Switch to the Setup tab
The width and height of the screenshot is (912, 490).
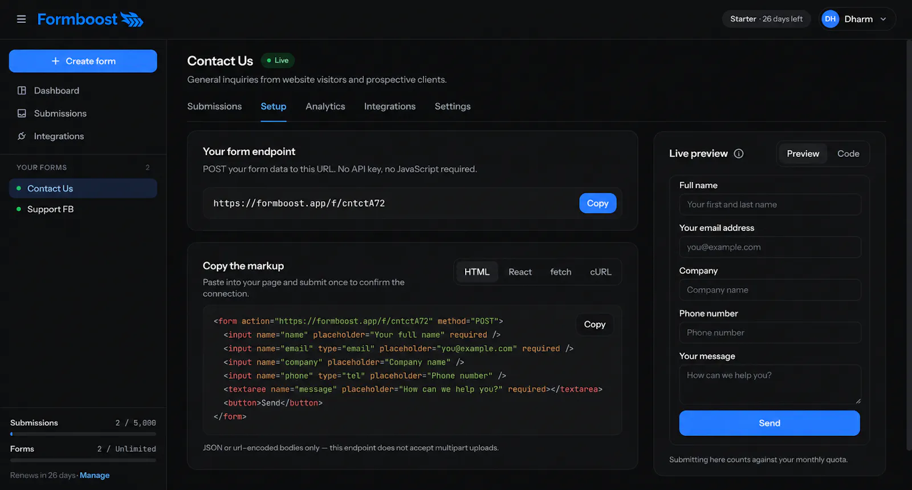[274, 107]
